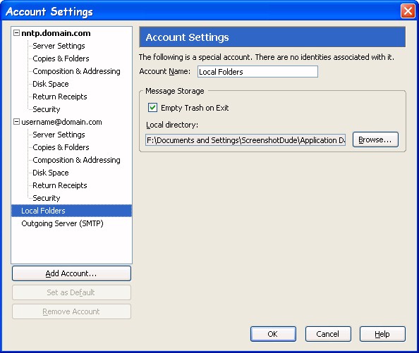419x353 pixels.
Task: Click the Add Account button
Action: point(71,273)
